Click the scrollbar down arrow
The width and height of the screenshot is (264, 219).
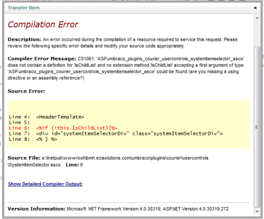[x=257, y=212]
